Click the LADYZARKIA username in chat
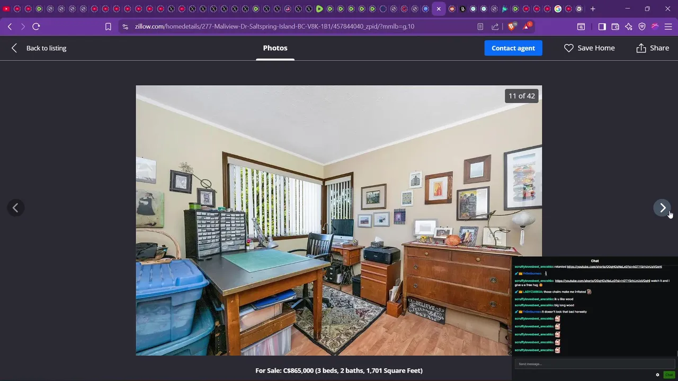 click(532, 292)
